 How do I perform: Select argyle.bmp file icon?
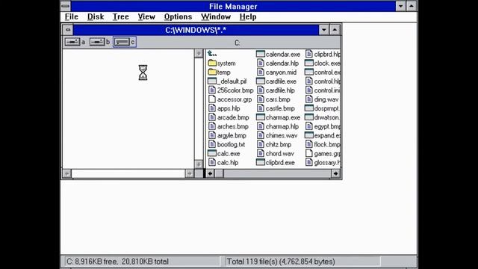tap(212, 135)
